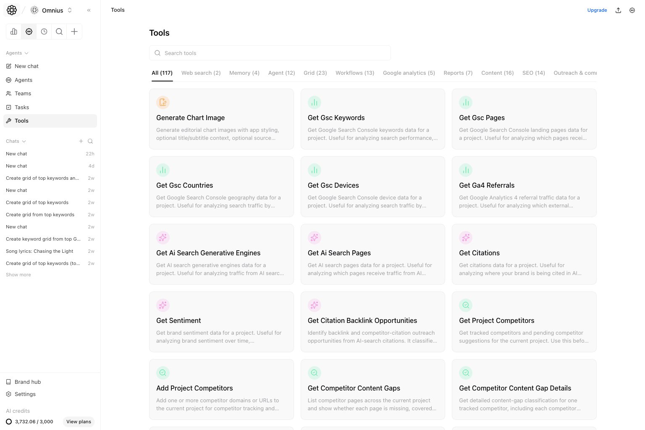The image size is (645, 430).
Task: Switch to Agent (12) tab
Action: [x=281, y=73]
